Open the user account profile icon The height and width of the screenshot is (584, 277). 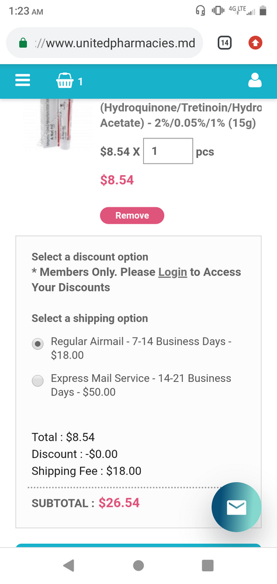(x=255, y=81)
